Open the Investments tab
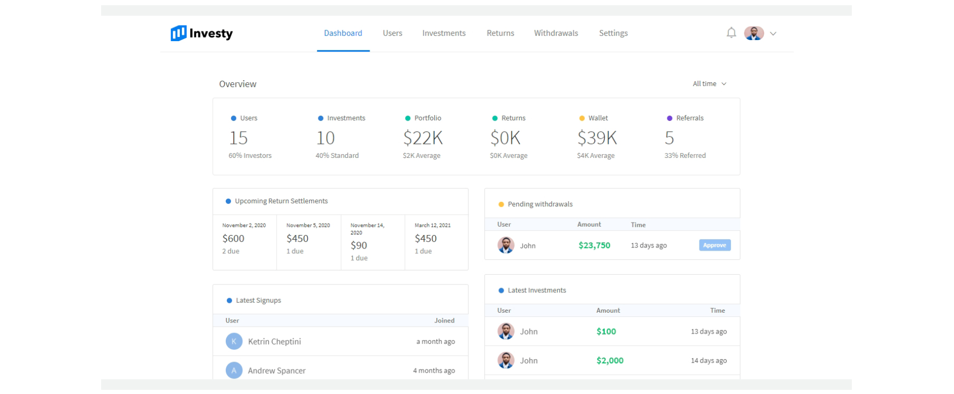Screen dimensions: 954x394 (444, 33)
